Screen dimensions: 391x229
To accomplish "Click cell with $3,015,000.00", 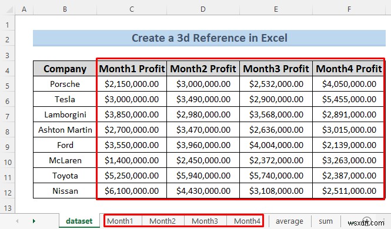I will (348, 130).
